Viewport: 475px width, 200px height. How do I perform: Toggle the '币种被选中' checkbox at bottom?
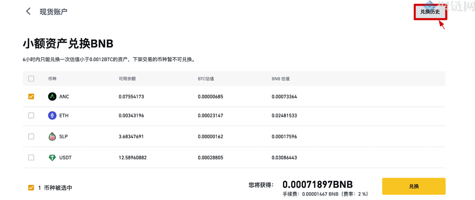tap(31, 188)
